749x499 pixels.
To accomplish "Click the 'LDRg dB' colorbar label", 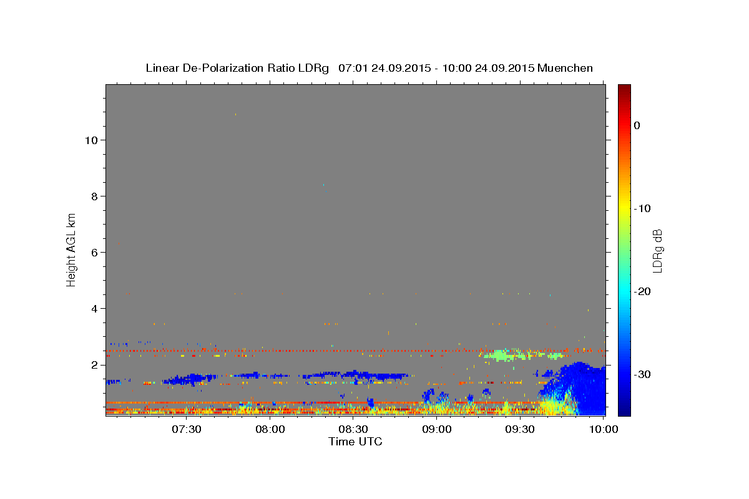I will coord(657,251).
